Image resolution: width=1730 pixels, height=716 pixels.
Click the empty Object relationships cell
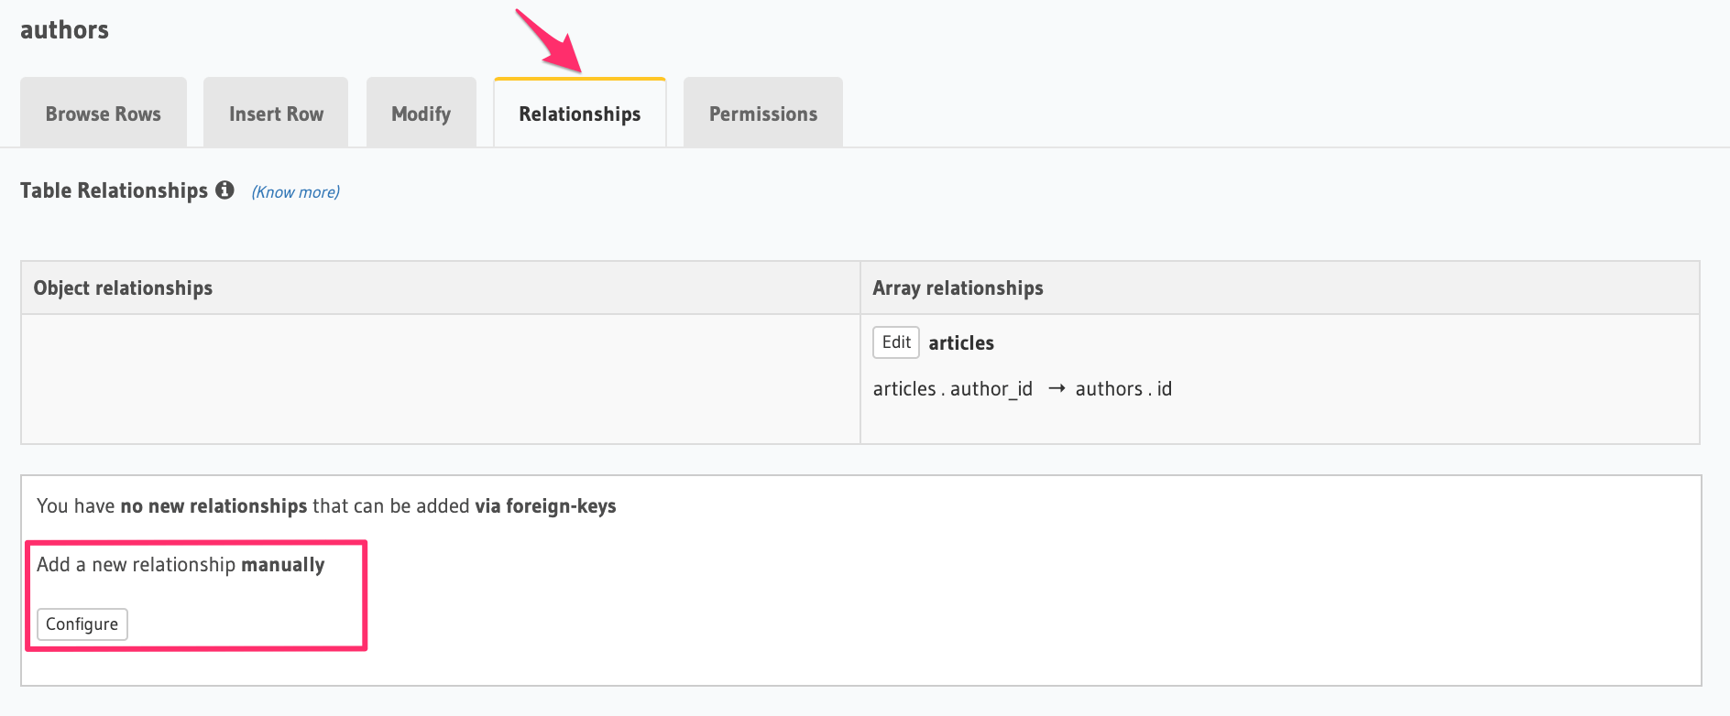click(440, 379)
